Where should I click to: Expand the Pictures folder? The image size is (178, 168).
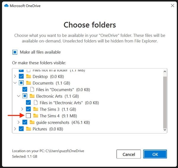(x=15, y=129)
